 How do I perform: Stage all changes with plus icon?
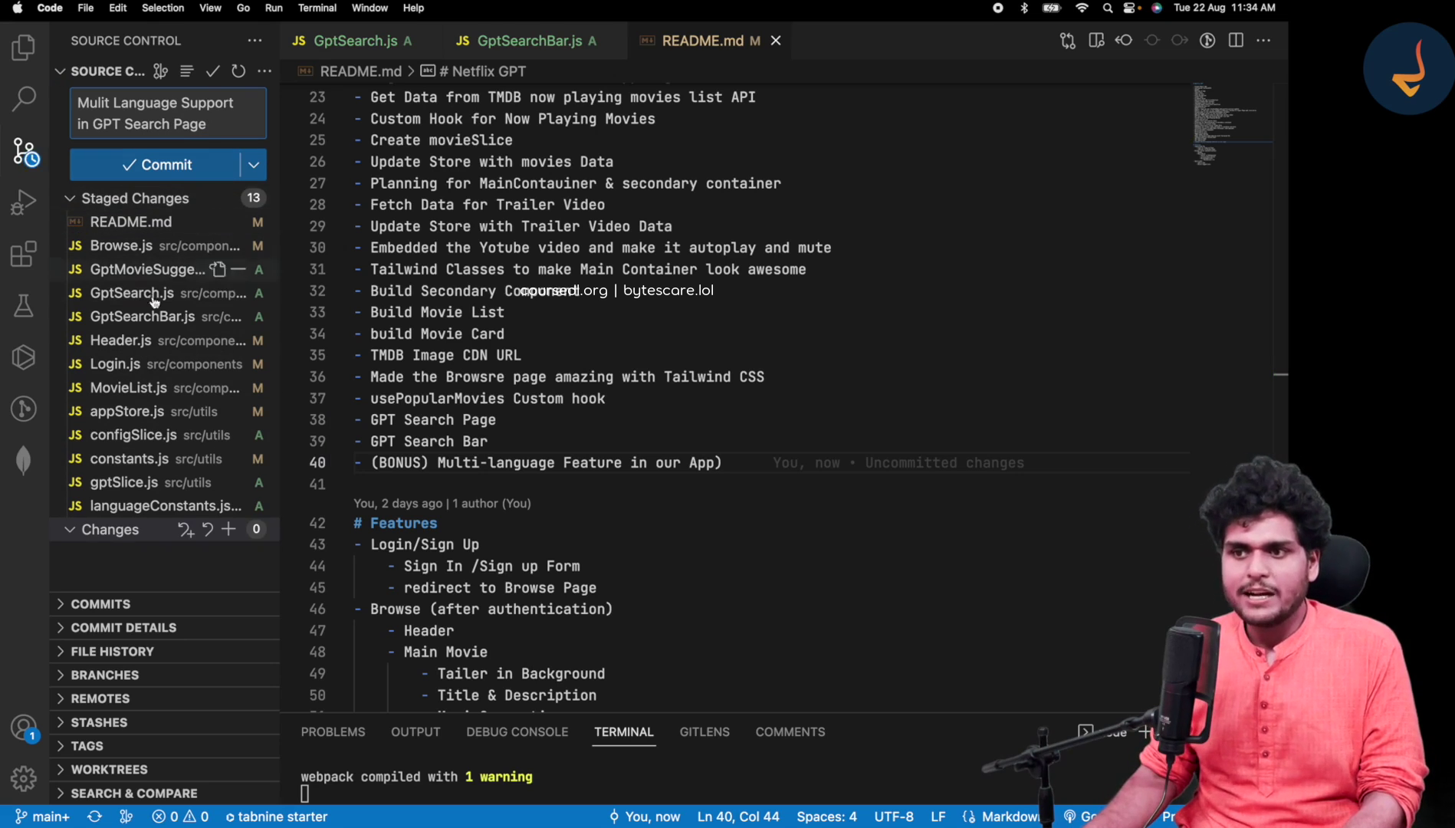(228, 529)
